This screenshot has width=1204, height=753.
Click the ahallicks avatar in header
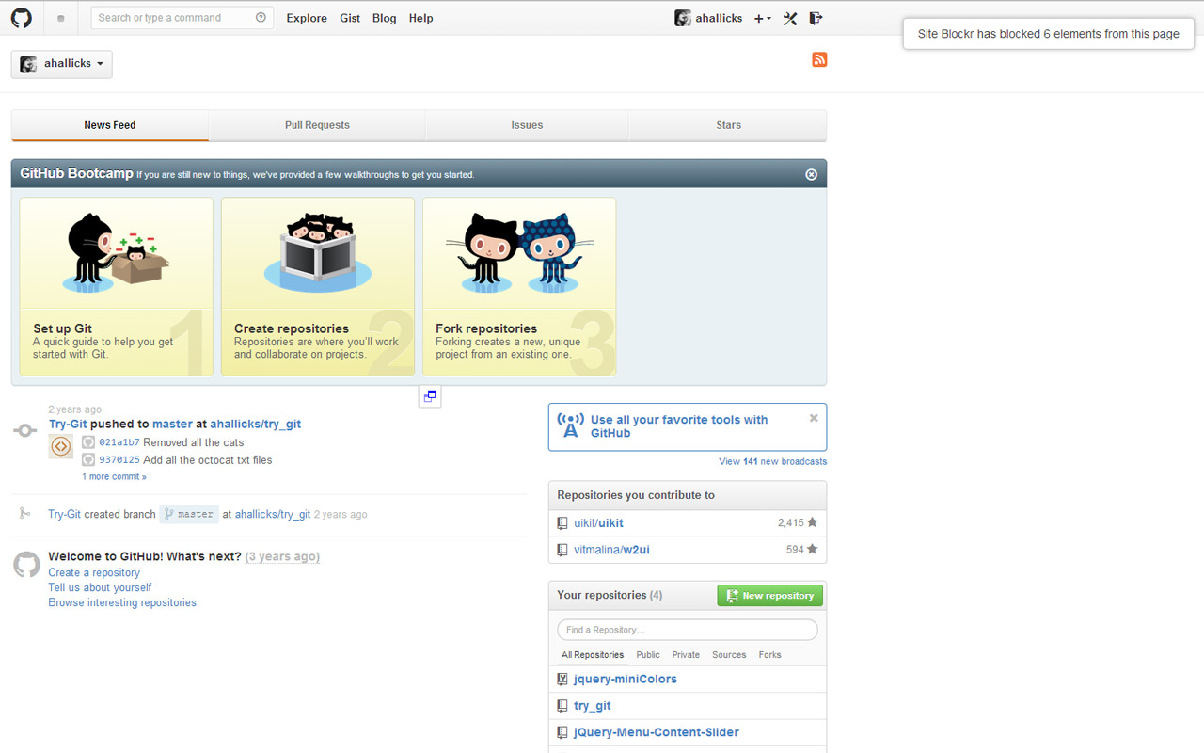(683, 18)
